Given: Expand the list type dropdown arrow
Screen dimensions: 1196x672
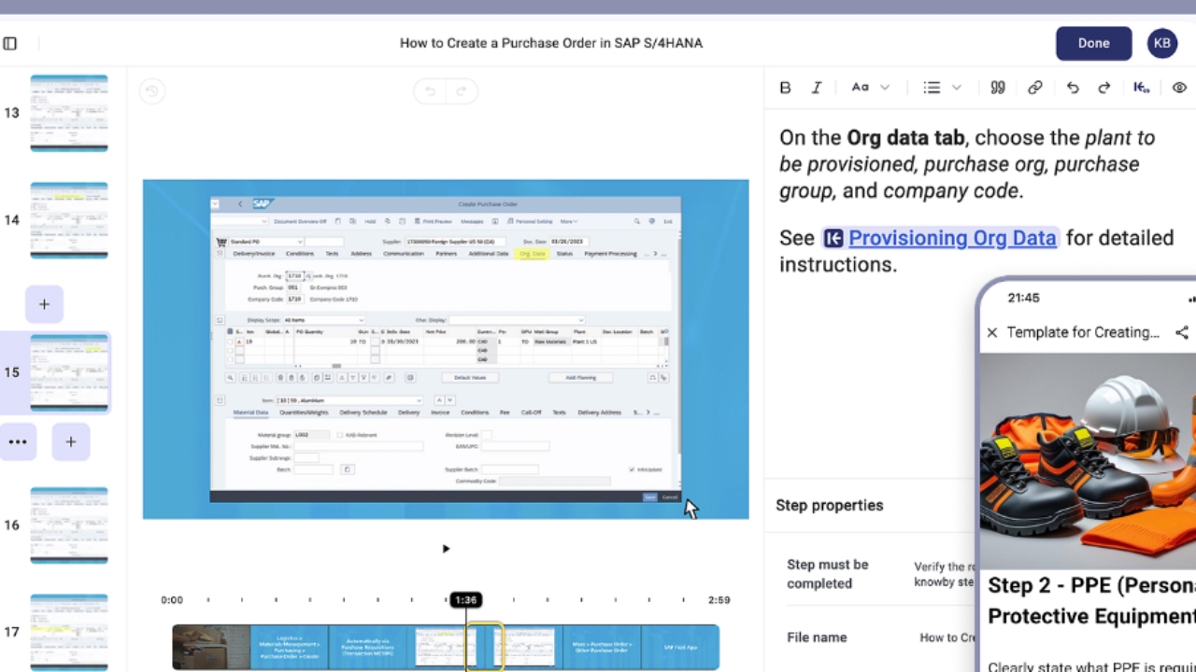Looking at the screenshot, I should point(956,87).
